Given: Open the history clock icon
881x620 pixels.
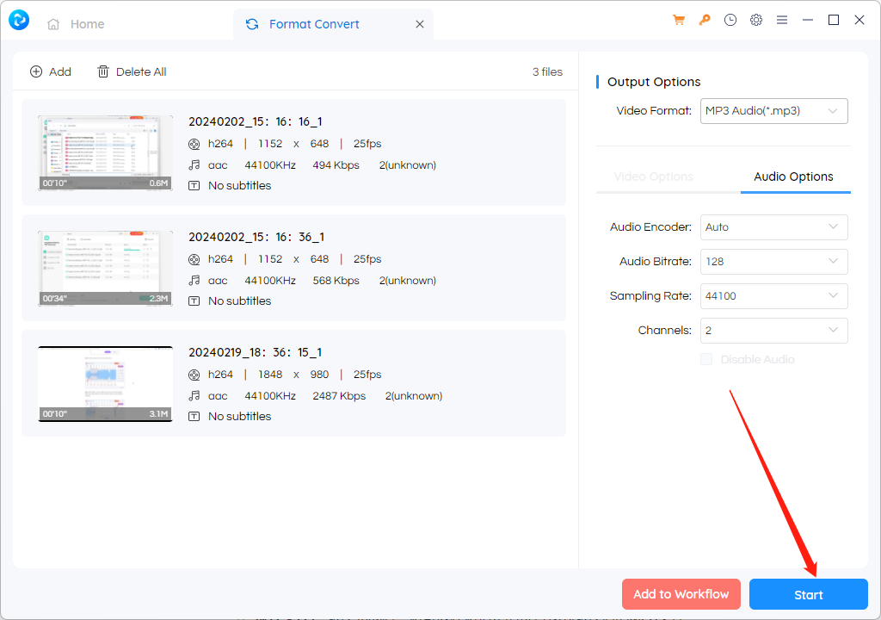Looking at the screenshot, I should pyautogui.click(x=730, y=20).
